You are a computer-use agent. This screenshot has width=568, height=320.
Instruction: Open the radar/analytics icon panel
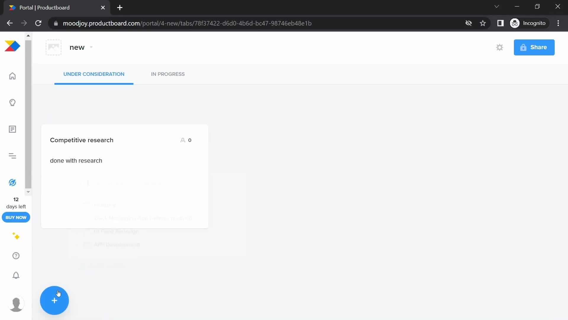pyautogui.click(x=12, y=182)
